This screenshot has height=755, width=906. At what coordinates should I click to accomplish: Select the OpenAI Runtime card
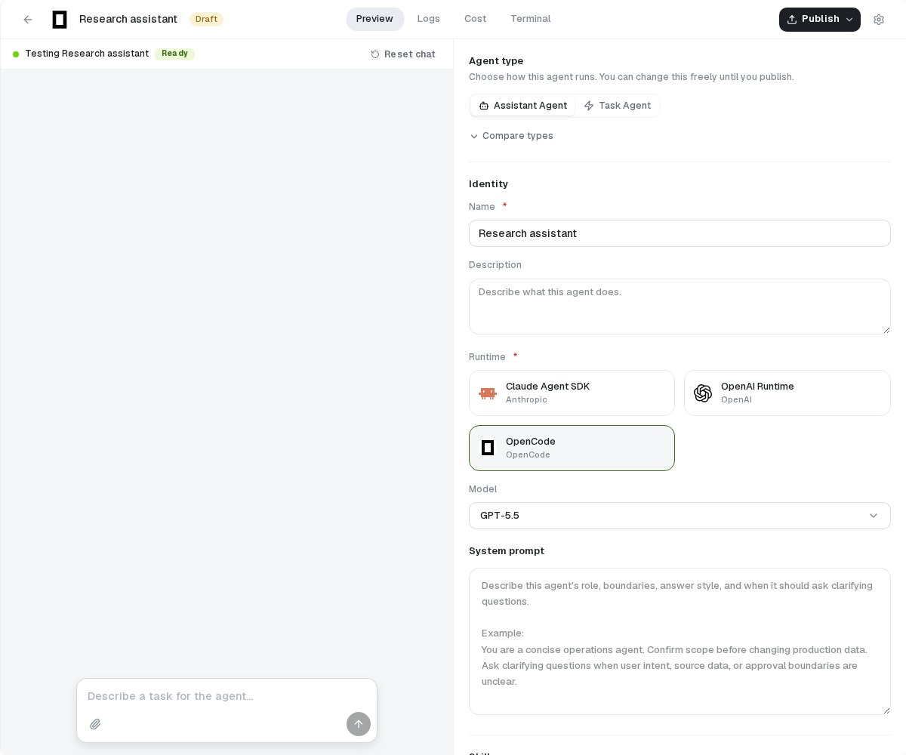[x=787, y=393]
